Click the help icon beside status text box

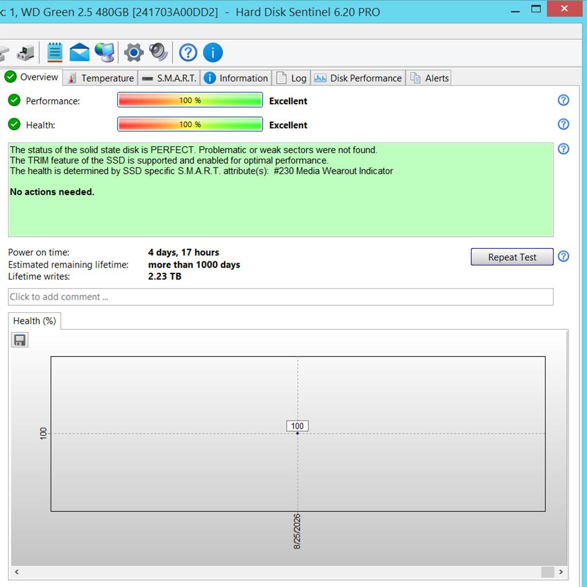[x=563, y=148]
